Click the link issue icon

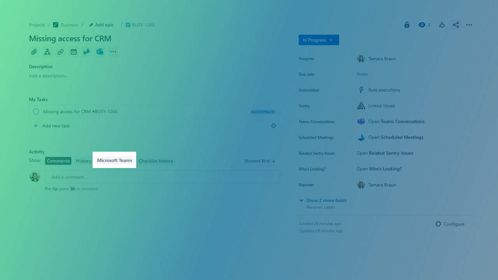click(60, 52)
